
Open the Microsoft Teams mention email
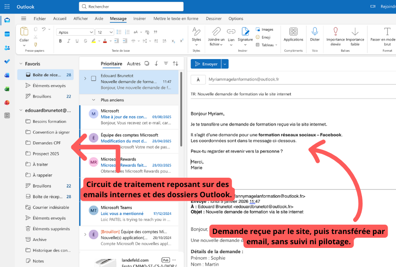tap(130, 214)
